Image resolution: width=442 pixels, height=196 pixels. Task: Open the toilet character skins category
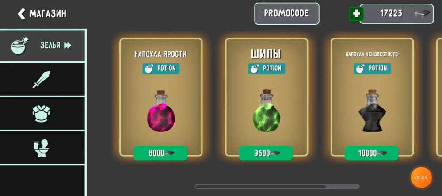41,148
